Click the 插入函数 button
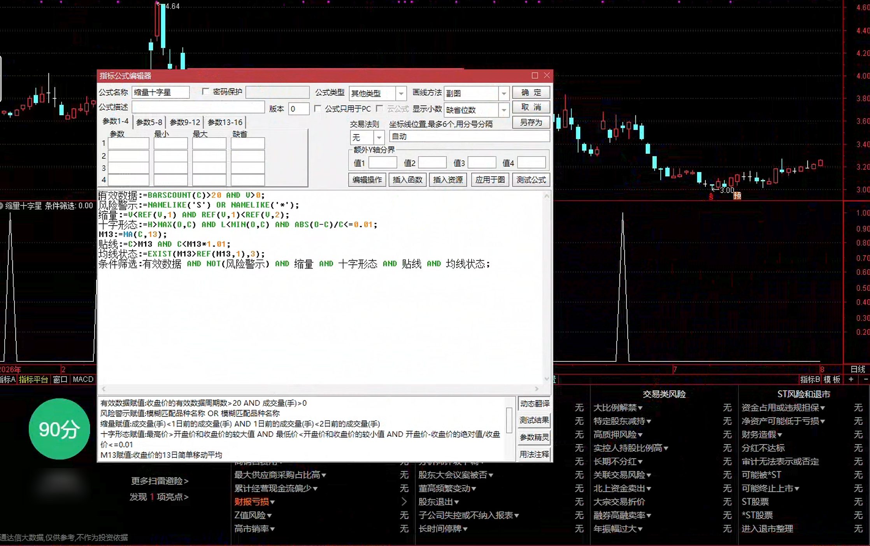Viewport: 870px width, 546px height. point(407,180)
